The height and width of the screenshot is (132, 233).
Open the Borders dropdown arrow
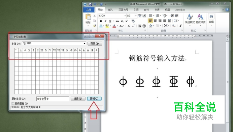pos(161,26)
